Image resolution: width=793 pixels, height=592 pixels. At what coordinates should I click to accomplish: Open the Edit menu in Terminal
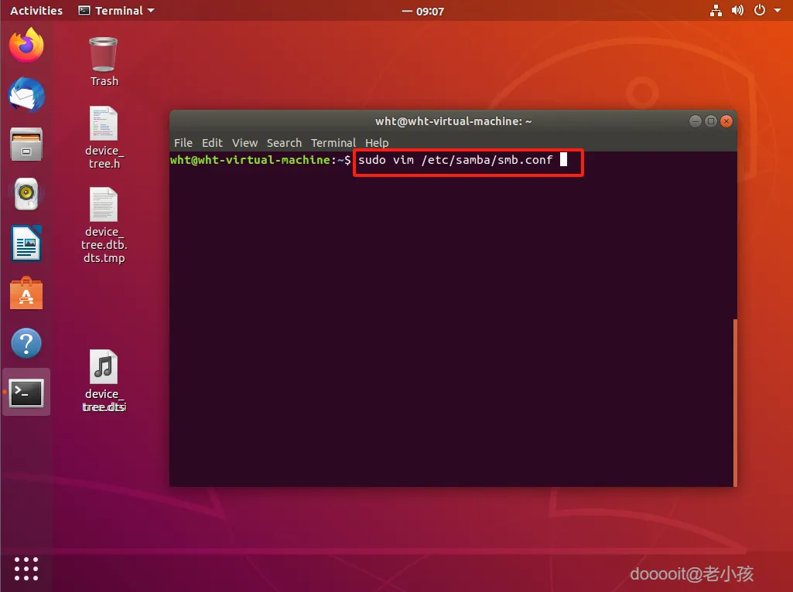point(212,143)
